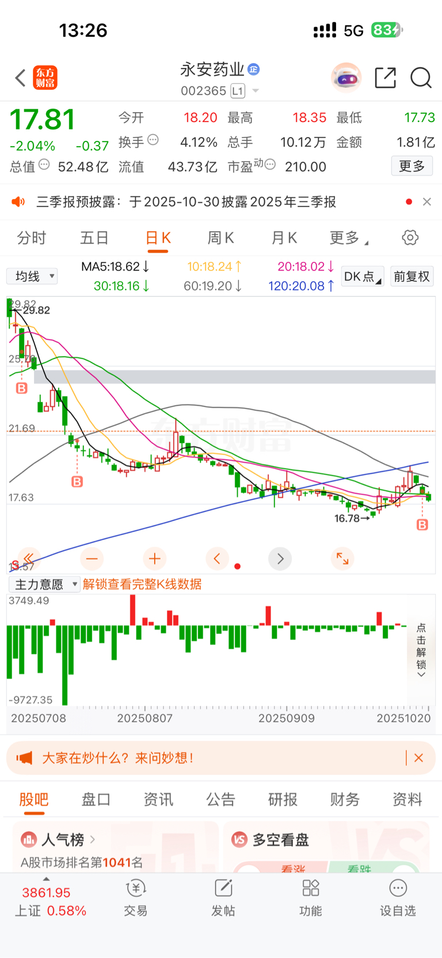Open the 人气榜 card
Image resolution: width=442 pixels, height=958 pixels.
(x=116, y=847)
